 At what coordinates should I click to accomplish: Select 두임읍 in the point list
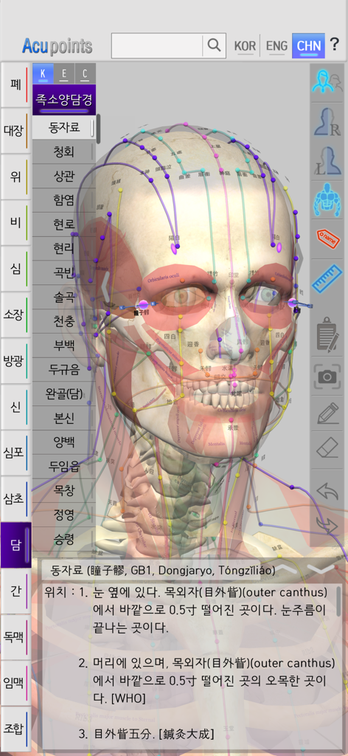point(63,467)
